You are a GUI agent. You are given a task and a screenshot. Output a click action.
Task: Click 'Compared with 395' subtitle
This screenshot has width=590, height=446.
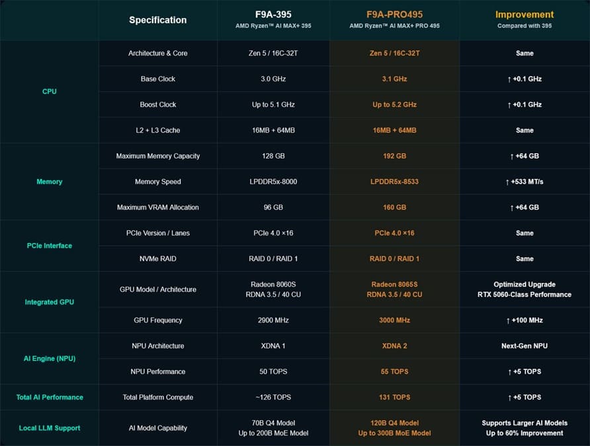point(524,26)
